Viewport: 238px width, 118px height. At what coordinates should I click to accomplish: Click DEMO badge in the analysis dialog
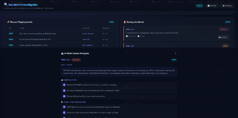174,60
